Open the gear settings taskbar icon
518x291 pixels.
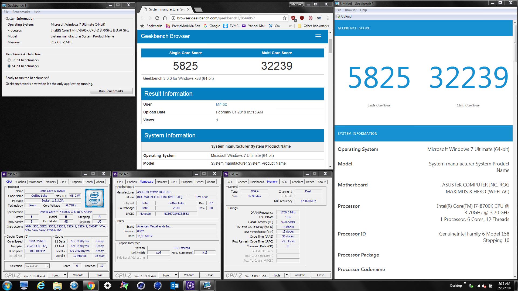pyautogui.click(x=107, y=285)
